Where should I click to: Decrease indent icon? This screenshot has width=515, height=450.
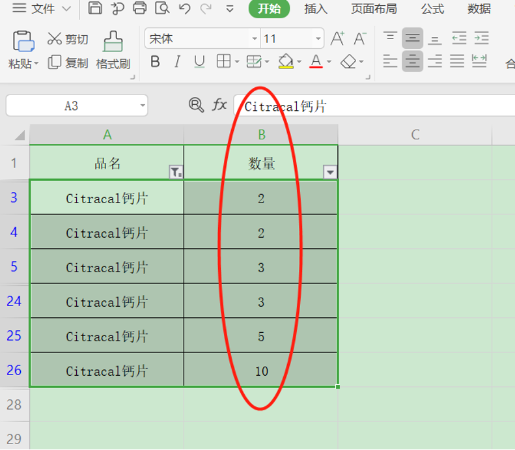pos(459,38)
